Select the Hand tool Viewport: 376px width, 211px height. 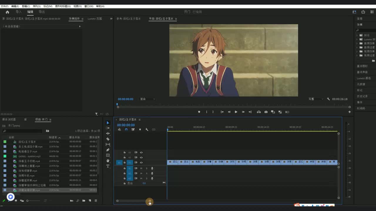(x=108, y=161)
